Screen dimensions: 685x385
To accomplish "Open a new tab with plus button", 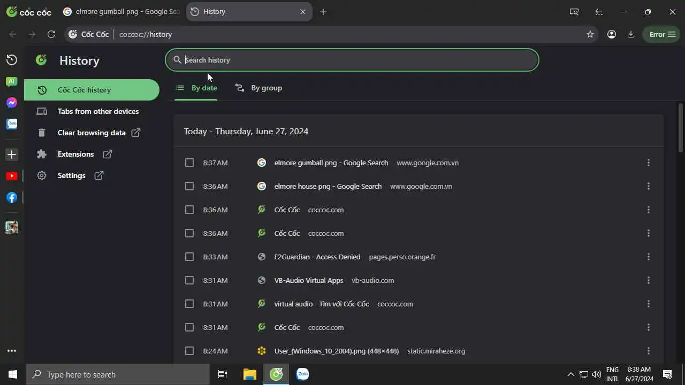I will (x=323, y=12).
